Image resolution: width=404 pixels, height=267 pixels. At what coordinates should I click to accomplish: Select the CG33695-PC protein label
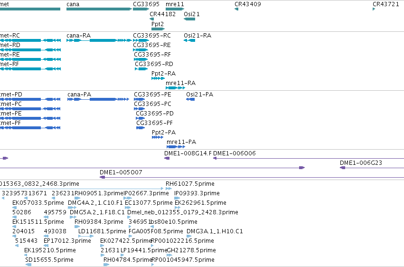[x=152, y=104]
